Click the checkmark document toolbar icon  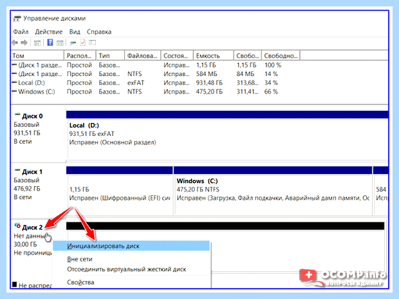click(x=83, y=43)
